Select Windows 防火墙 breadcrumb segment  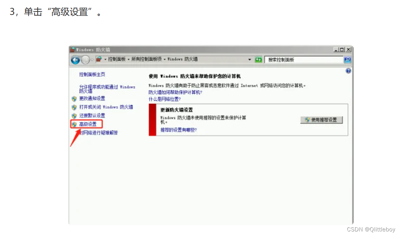[x=182, y=59]
